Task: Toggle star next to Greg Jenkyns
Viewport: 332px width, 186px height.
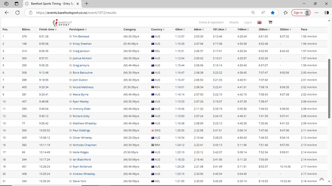Action: 71,65
